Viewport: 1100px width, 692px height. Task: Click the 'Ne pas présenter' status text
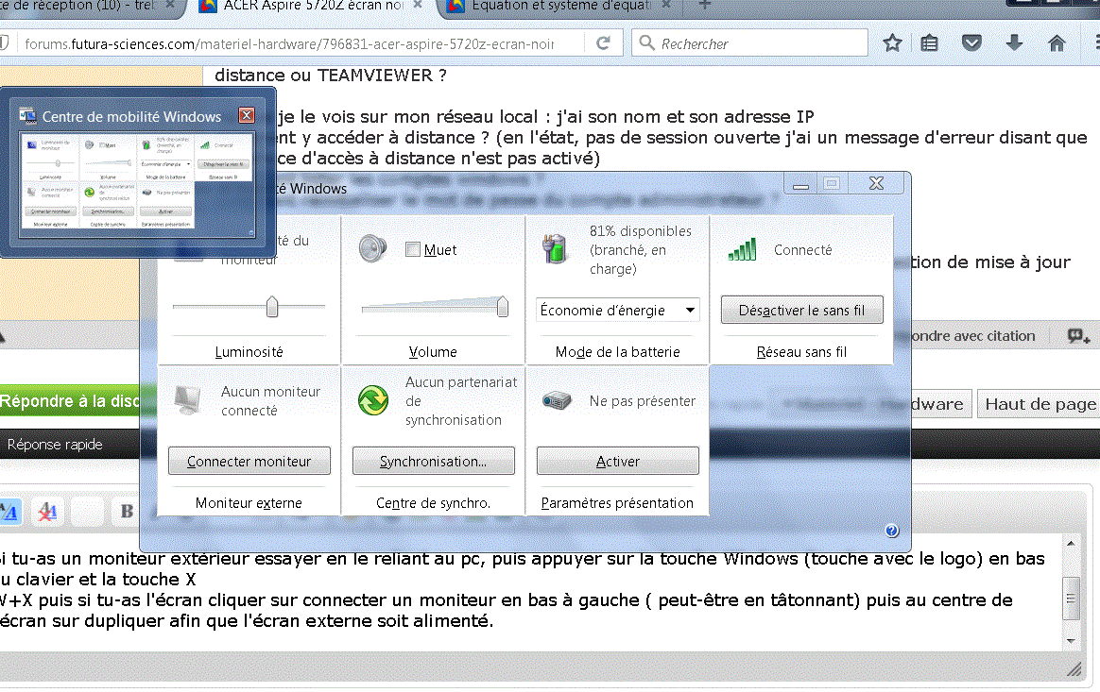tap(642, 401)
